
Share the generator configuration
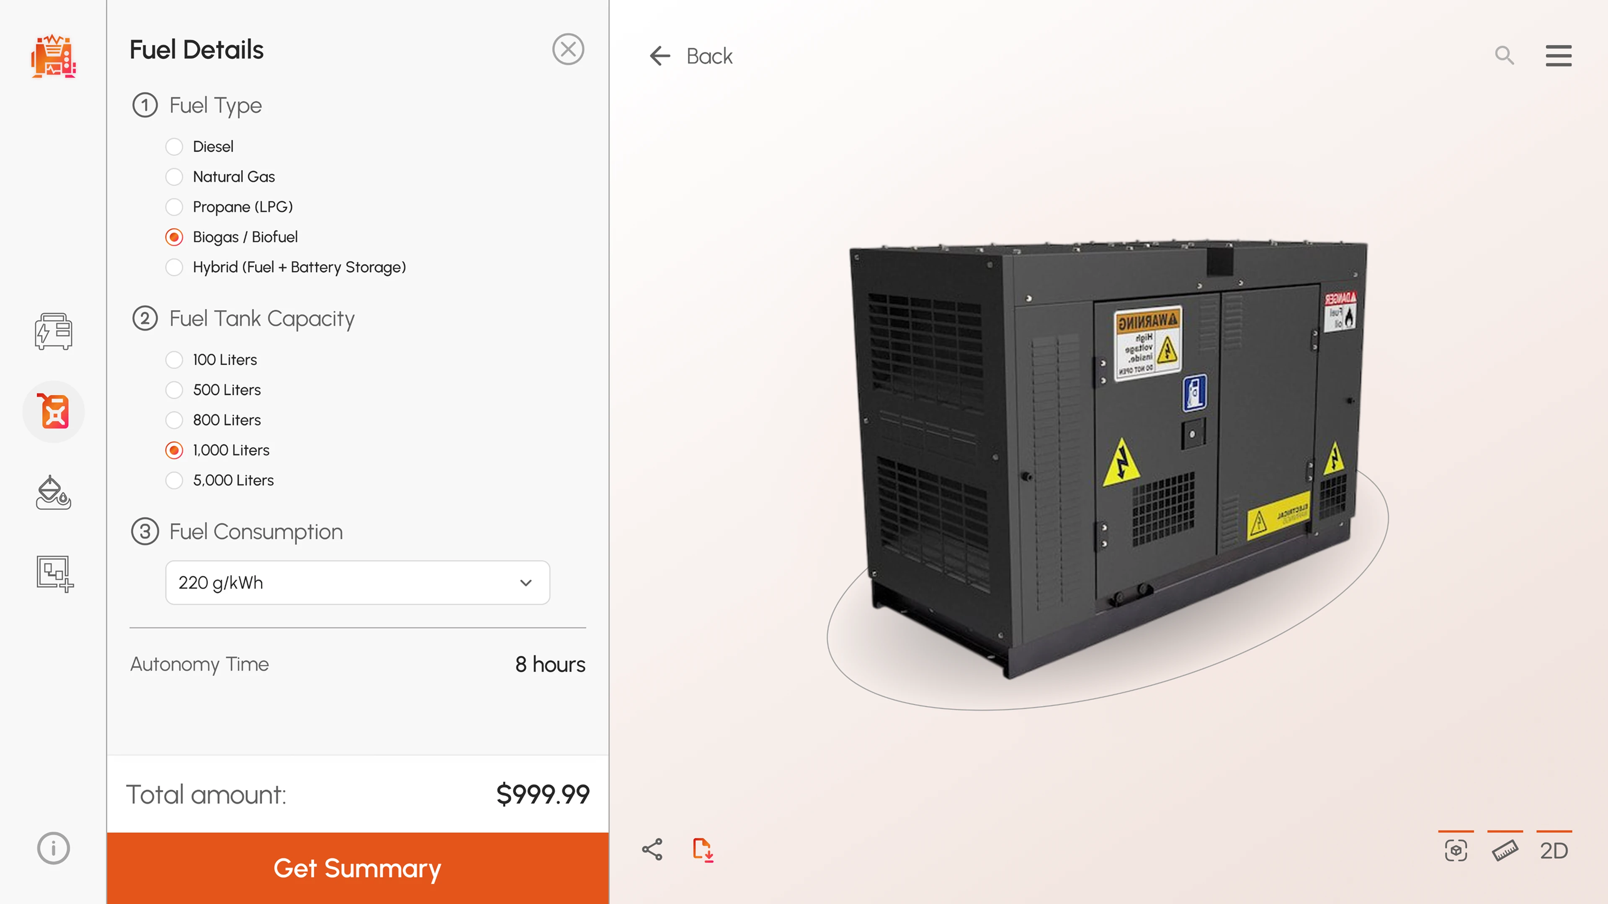tap(652, 850)
